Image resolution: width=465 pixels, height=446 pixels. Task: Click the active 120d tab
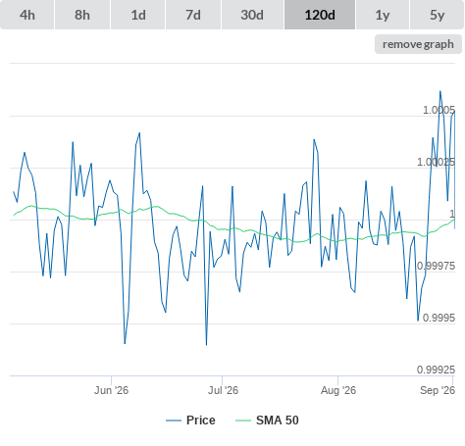(x=320, y=15)
